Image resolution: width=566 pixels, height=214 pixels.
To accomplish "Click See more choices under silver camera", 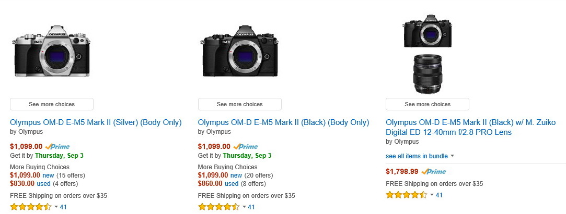I will 52,104.
